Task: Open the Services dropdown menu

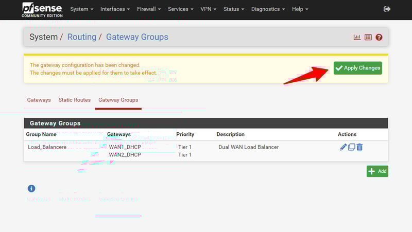Action: tap(181, 9)
